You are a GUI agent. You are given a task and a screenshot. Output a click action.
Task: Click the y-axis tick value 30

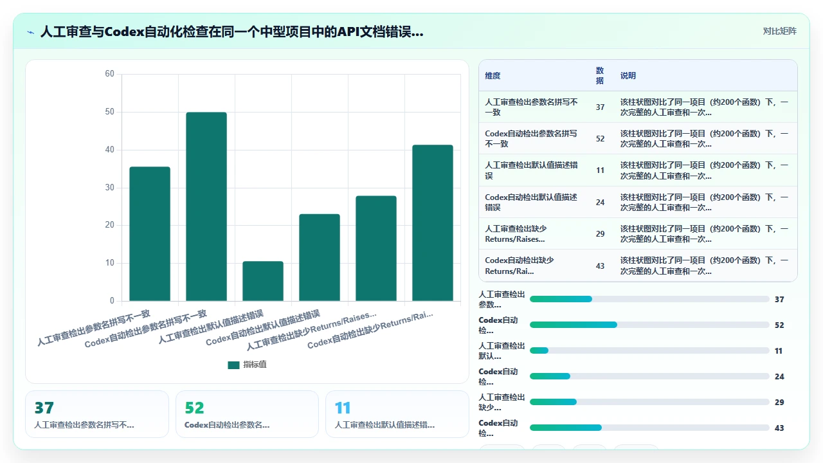(x=109, y=188)
